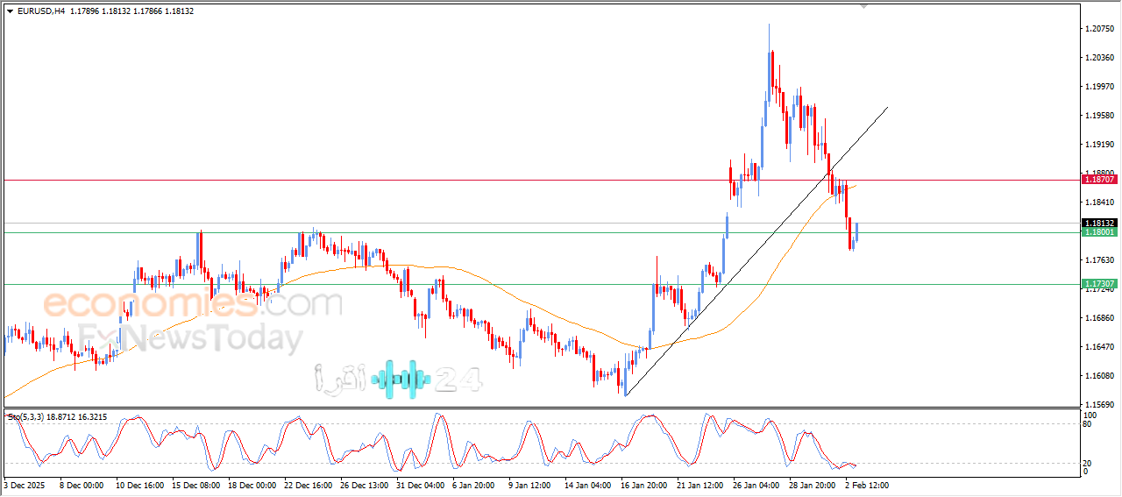
Task: Click the 1.19970 price axis value
Action: pos(1099,87)
